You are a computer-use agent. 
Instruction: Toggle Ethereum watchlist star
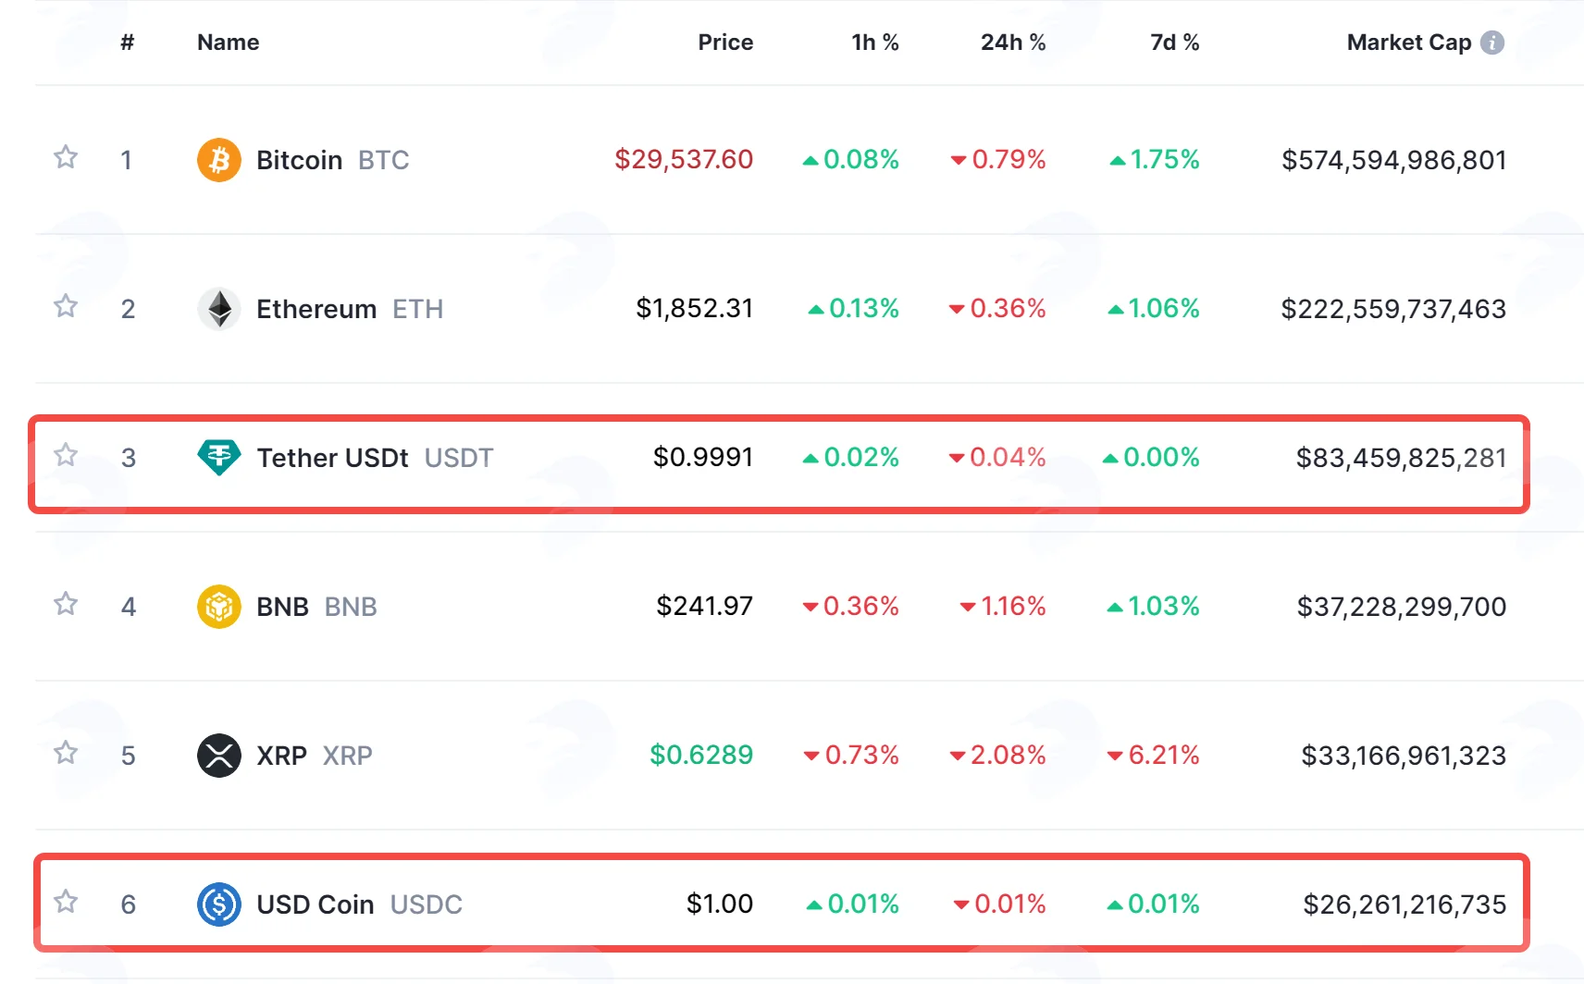tap(66, 306)
